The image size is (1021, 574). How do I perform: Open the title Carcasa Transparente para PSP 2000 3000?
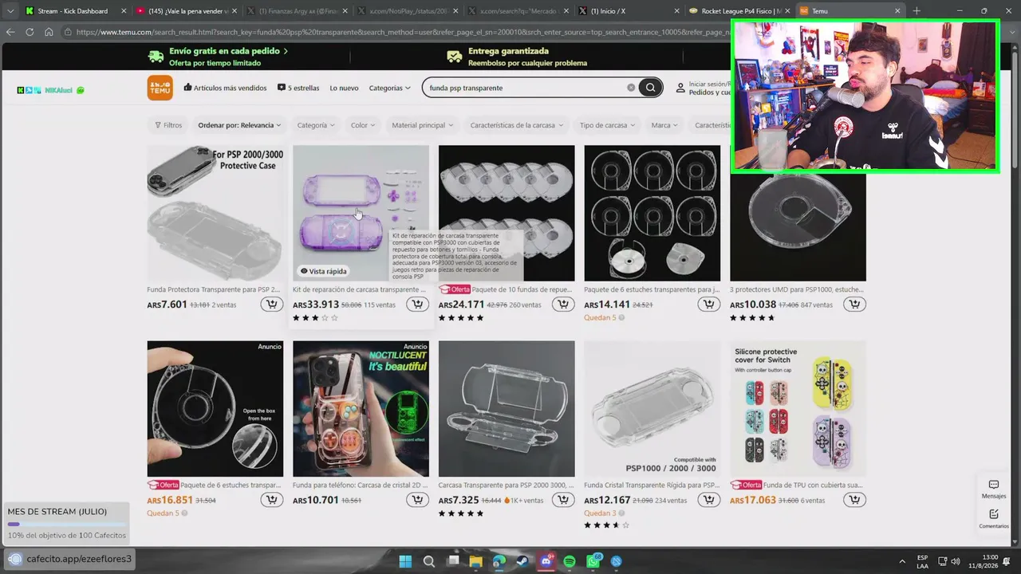(x=506, y=485)
